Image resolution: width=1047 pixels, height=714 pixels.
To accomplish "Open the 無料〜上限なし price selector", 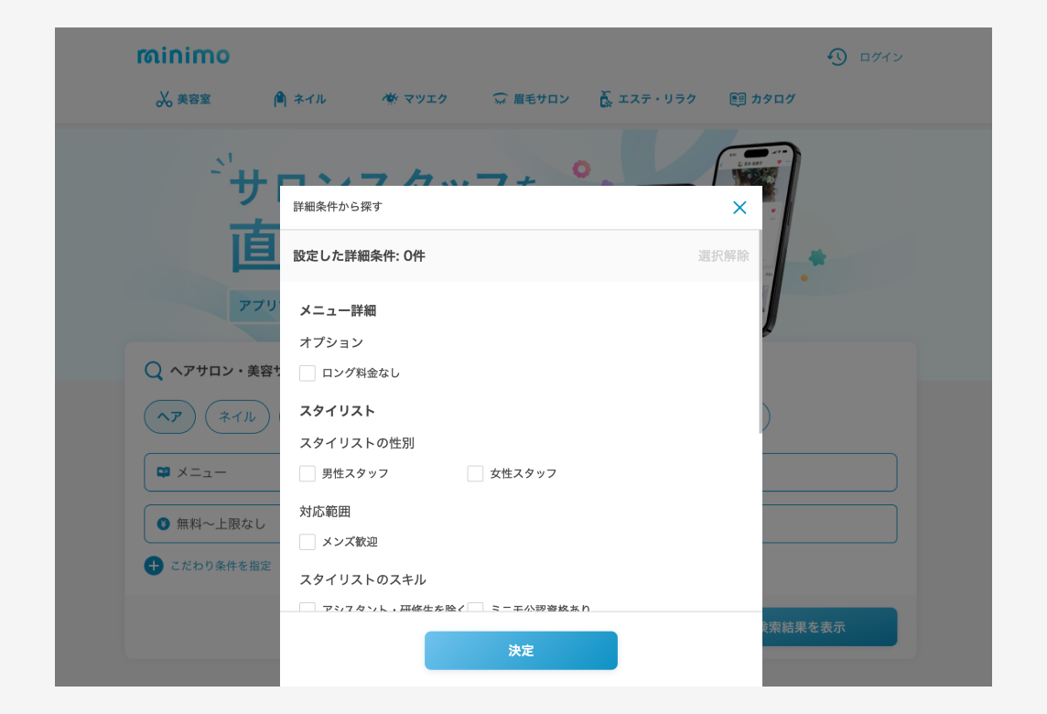I will tap(212, 524).
